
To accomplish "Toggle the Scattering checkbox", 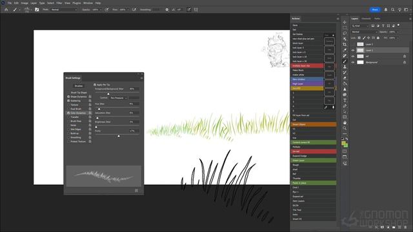I will [68, 101].
